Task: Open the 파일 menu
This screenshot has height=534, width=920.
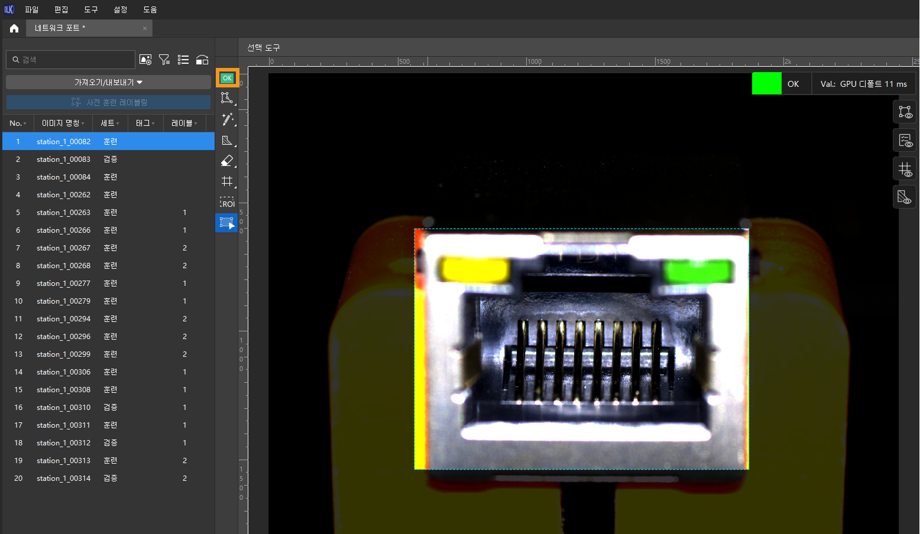Action: coord(31,9)
